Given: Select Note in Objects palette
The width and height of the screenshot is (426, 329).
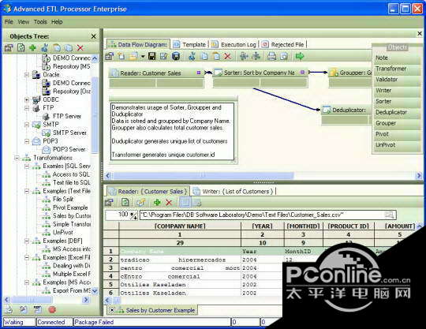Looking at the screenshot, I should point(396,58).
